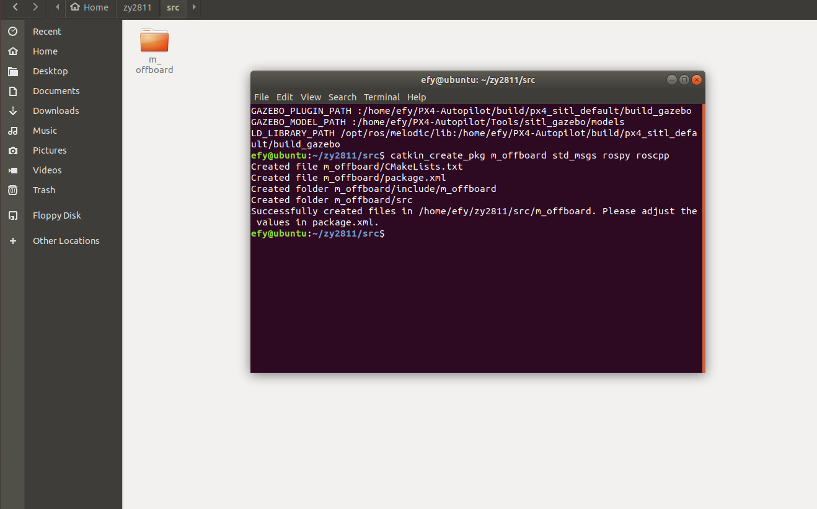Open the Terminal menu
Viewport: 817px width, 509px height.
pyautogui.click(x=382, y=97)
